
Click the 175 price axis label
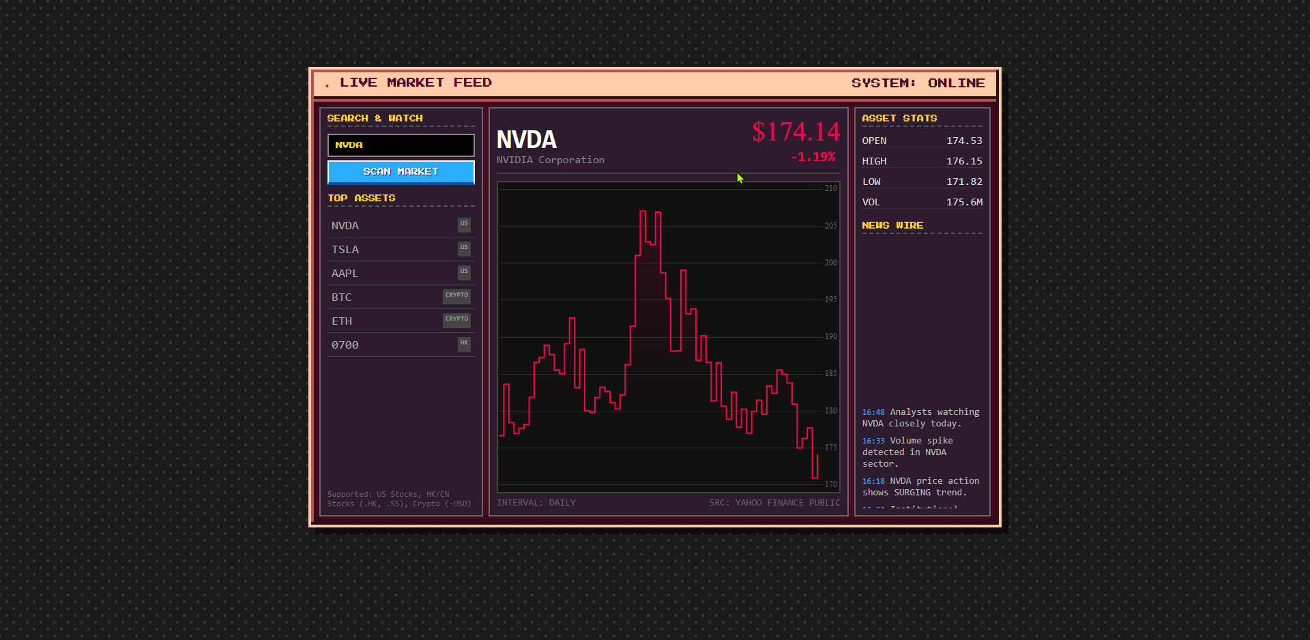[x=830, y=448]
